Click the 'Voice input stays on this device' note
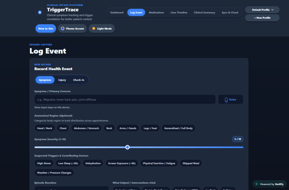 pos(52,107)
